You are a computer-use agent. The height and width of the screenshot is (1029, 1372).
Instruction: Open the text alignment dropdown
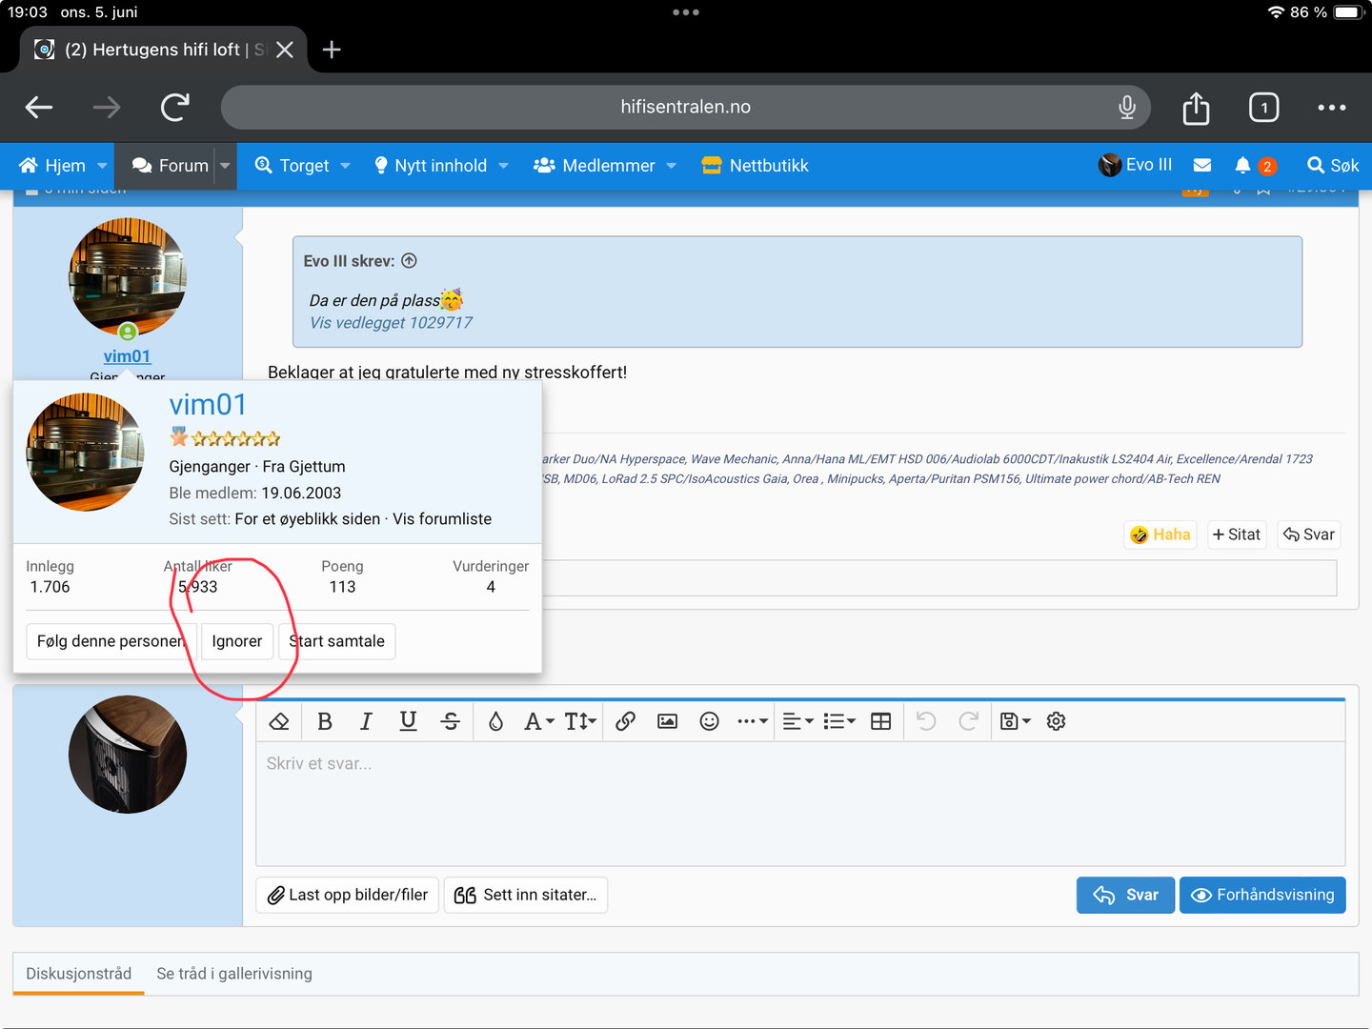(x=797, y=721)
